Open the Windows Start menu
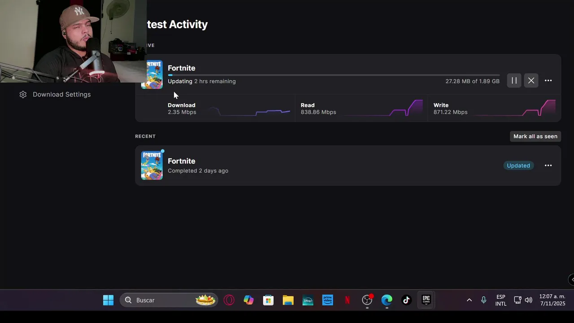Screen dimensions: 574x323 pos(108,300)
